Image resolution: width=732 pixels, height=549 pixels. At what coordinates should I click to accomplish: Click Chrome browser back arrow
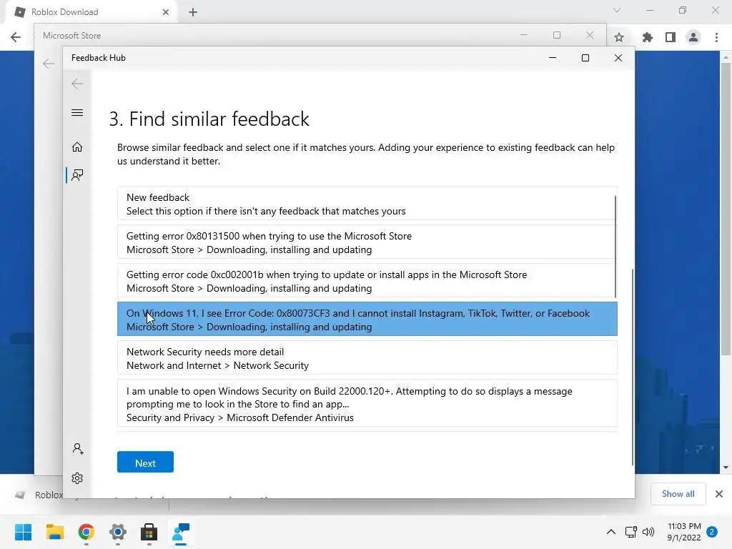coord(16,37)
